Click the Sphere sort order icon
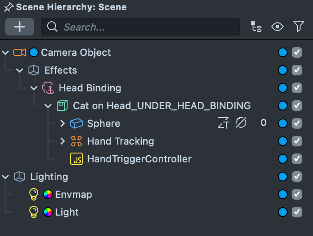Image resolution: width=313 pixels, height=236 pixels. pos(223,123)
